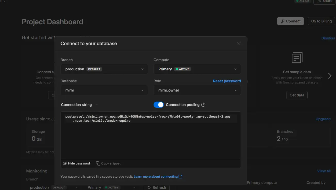This screenshot has width=336, height=190.
Task: Open Learn more about connecting link
Action: coord(155,177)
